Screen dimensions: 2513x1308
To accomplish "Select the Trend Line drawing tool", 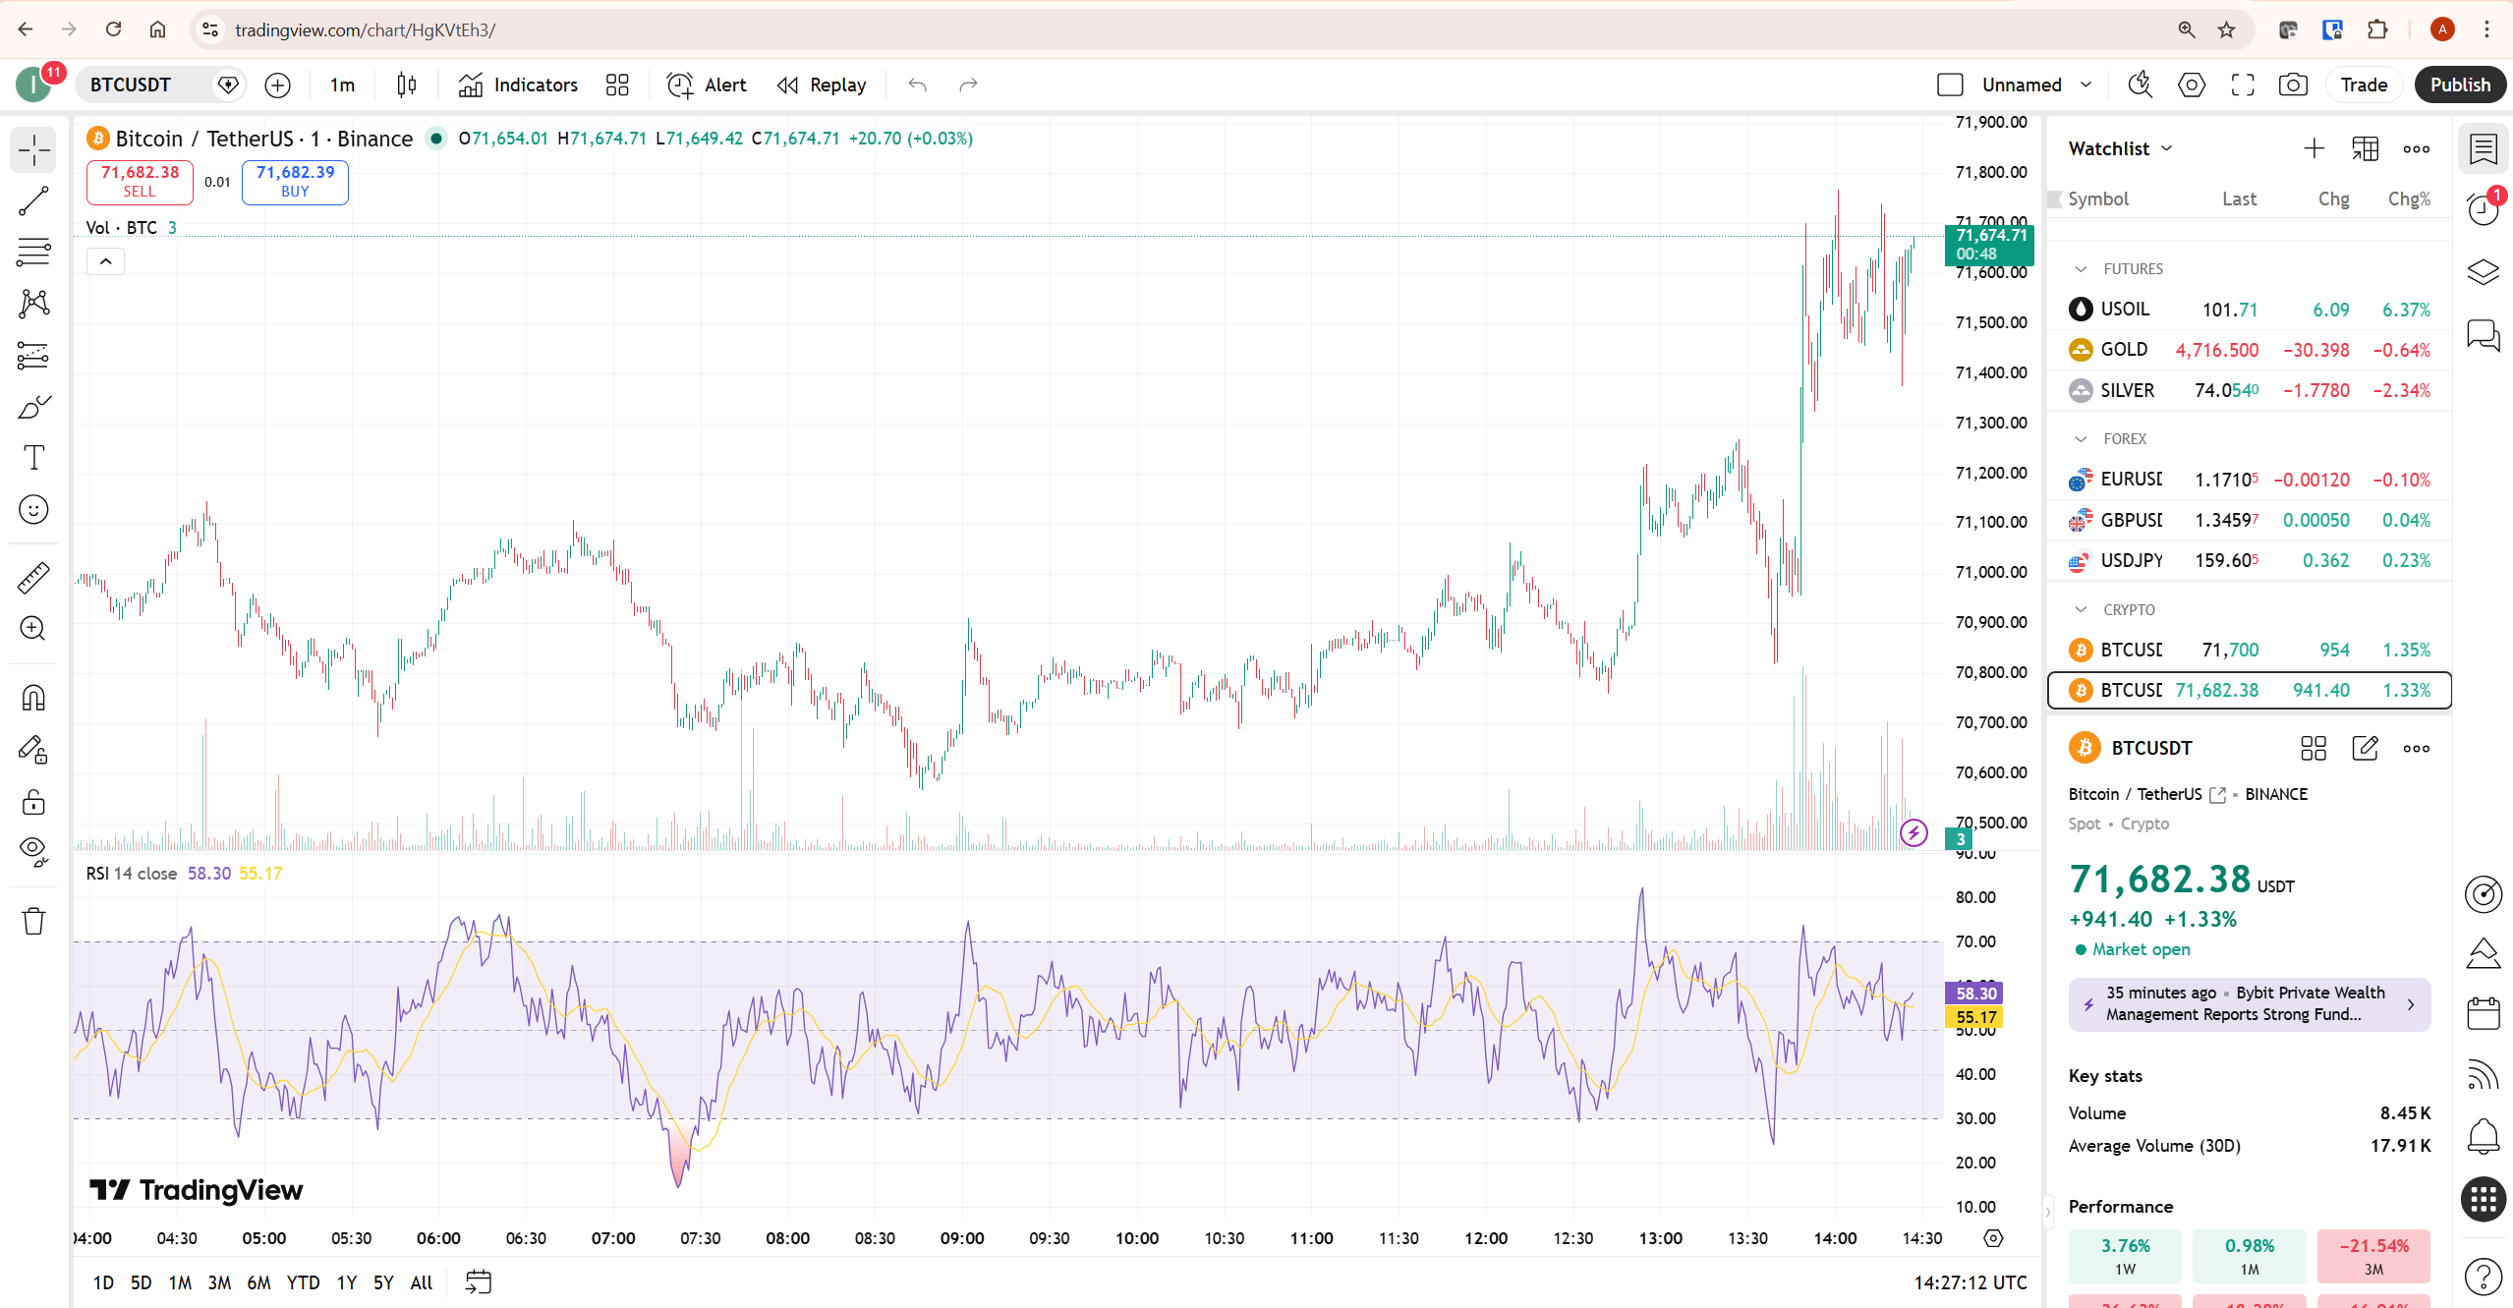I will (x=32, y=201).
